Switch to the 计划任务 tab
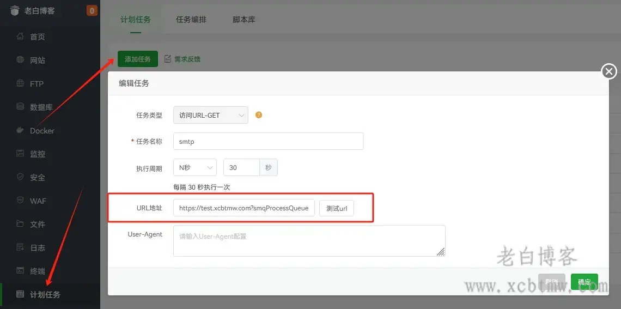Screen dimensions: 621x309 (136, 20)
